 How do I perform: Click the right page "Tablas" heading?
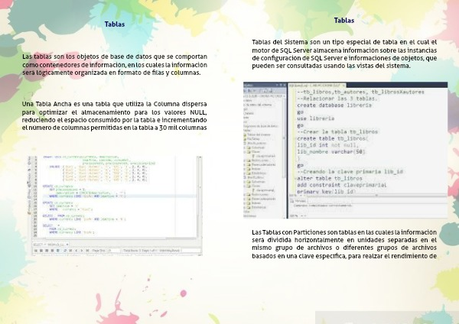coord(344,21)
